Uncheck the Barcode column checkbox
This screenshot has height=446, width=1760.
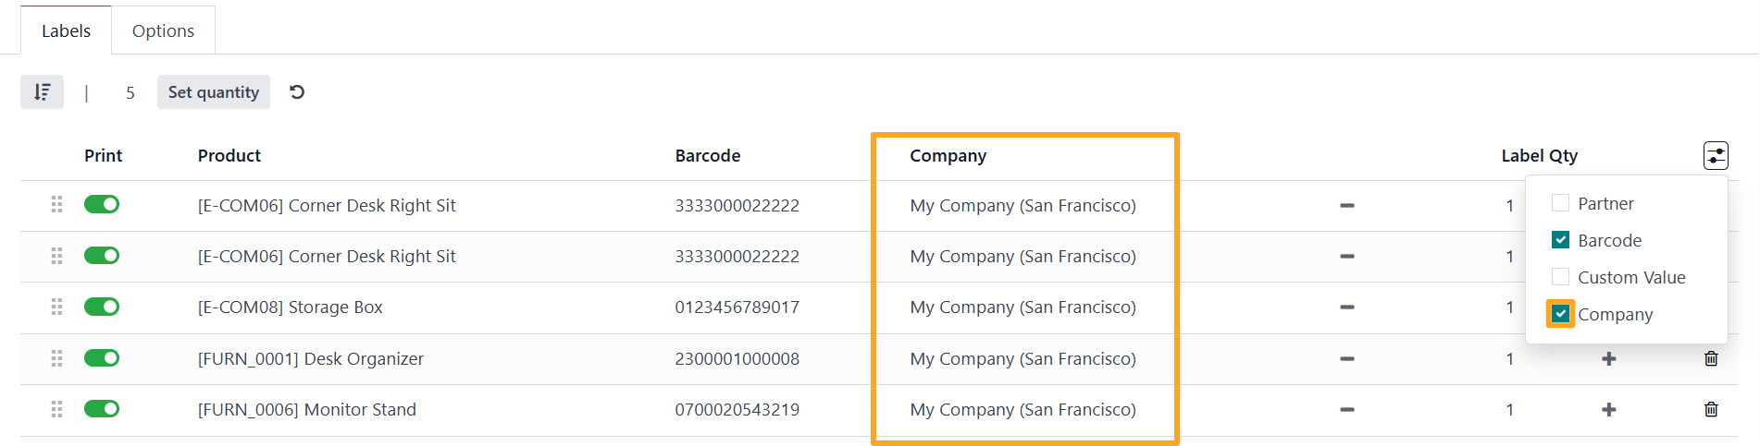pyautogui.click(x=1560, y=240)
